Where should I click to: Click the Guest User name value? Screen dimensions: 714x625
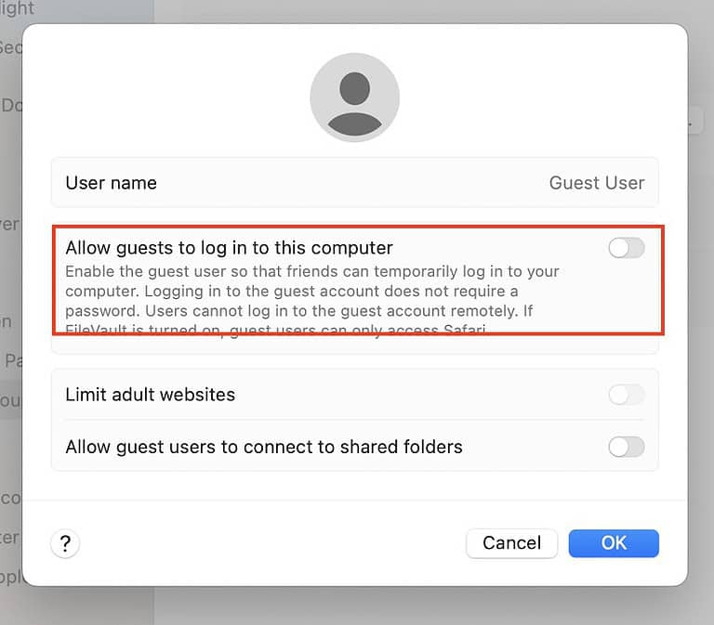click(596, 183)
